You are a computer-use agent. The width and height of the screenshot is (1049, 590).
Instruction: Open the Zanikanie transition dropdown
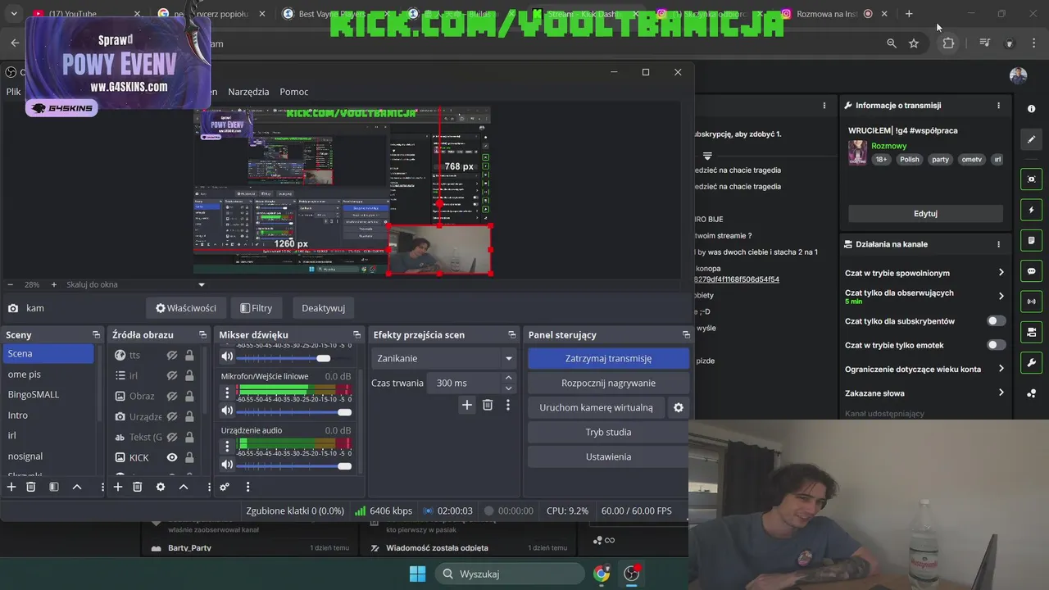(x=443, y=358)
